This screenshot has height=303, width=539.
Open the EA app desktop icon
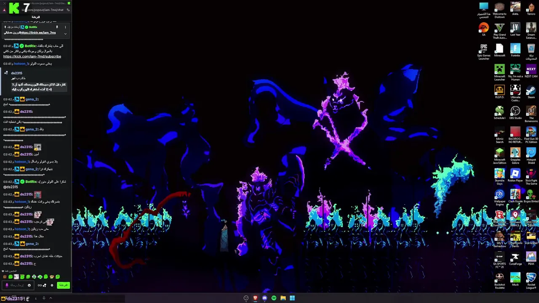[483, 29]
